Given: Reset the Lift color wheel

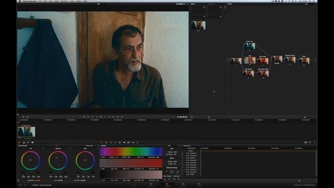Looking at the screenshot, I should pos(43,148).
